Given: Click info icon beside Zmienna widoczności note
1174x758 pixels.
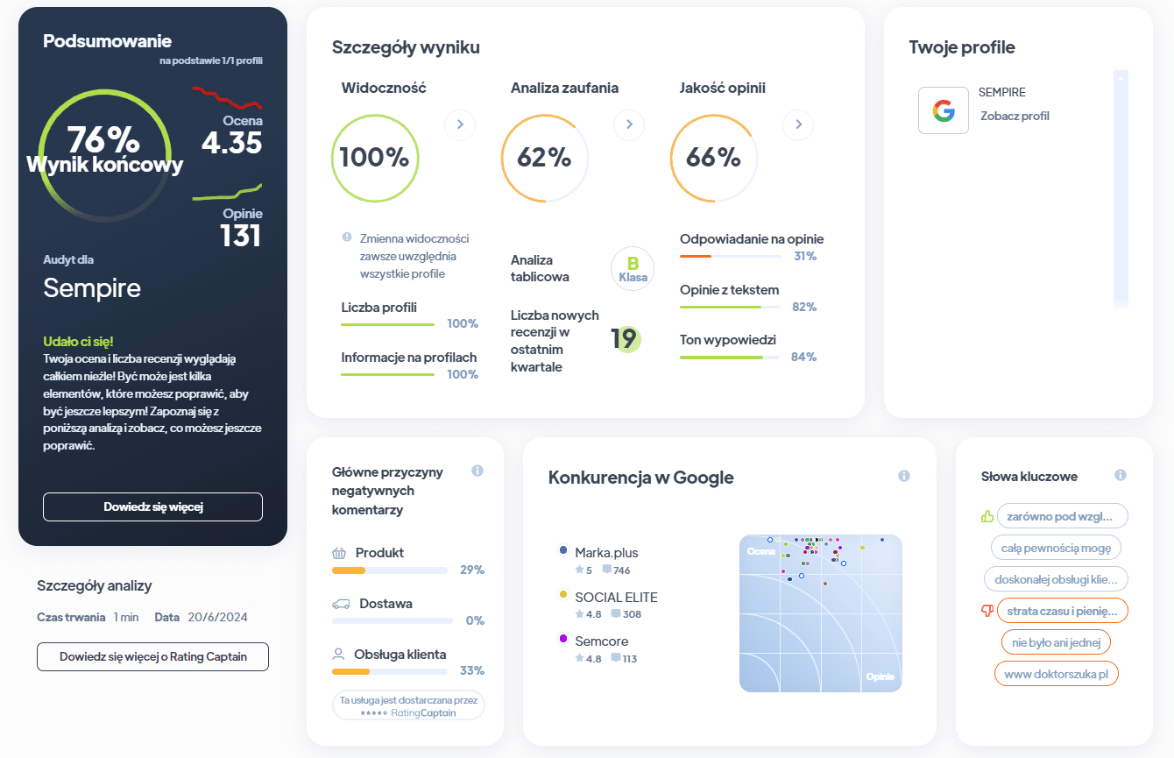Looking at the screenshot, I should click(348, 237).
